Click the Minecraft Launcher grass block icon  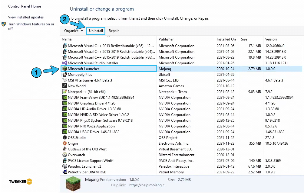(65, 69)
